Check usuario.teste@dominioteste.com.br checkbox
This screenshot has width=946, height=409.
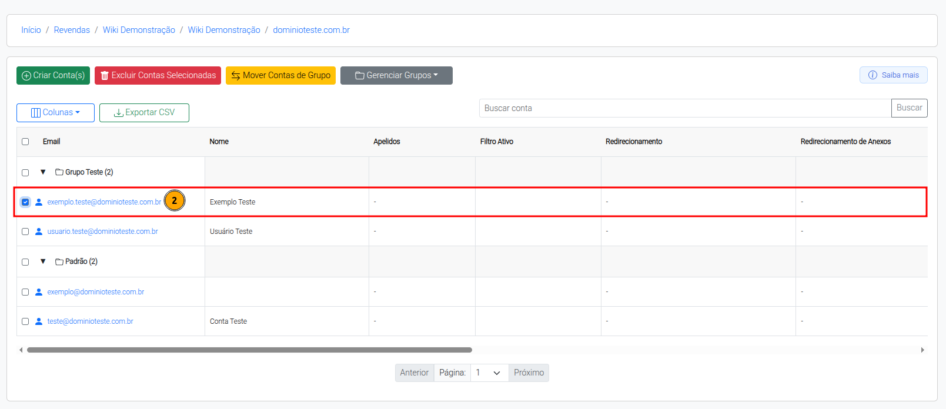click(x=25, y=232)
